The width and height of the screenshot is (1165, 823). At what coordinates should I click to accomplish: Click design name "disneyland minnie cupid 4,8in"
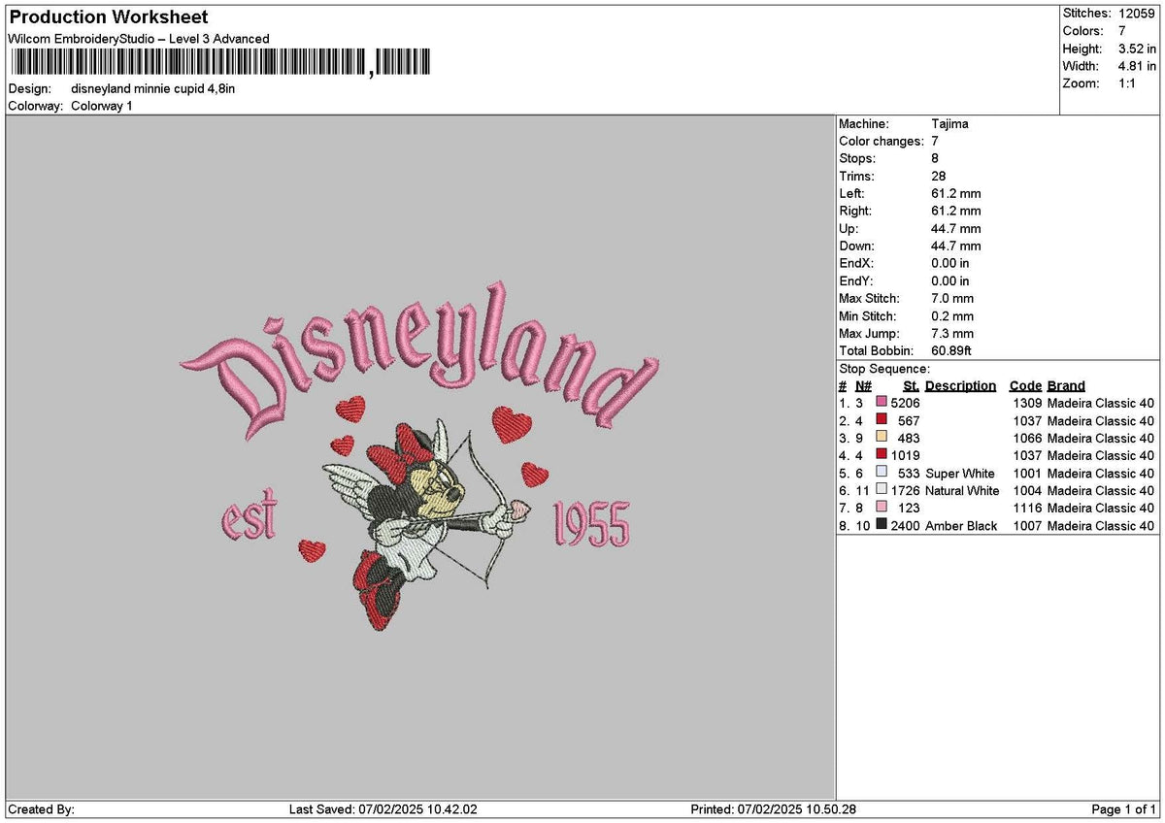153,88
